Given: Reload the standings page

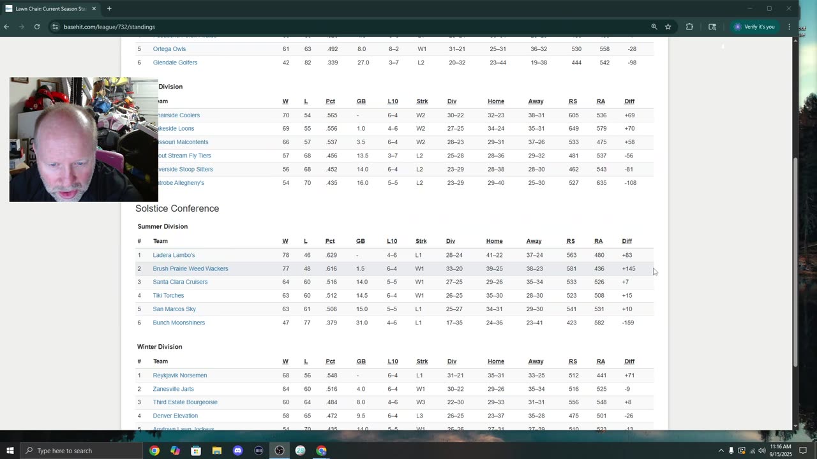Looking at the screenshot, I should (37, 27).
